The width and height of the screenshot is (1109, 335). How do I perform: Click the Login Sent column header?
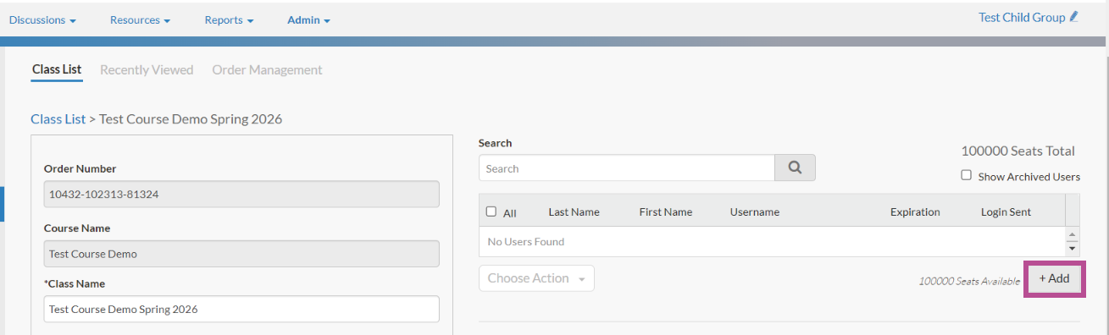1006,212
